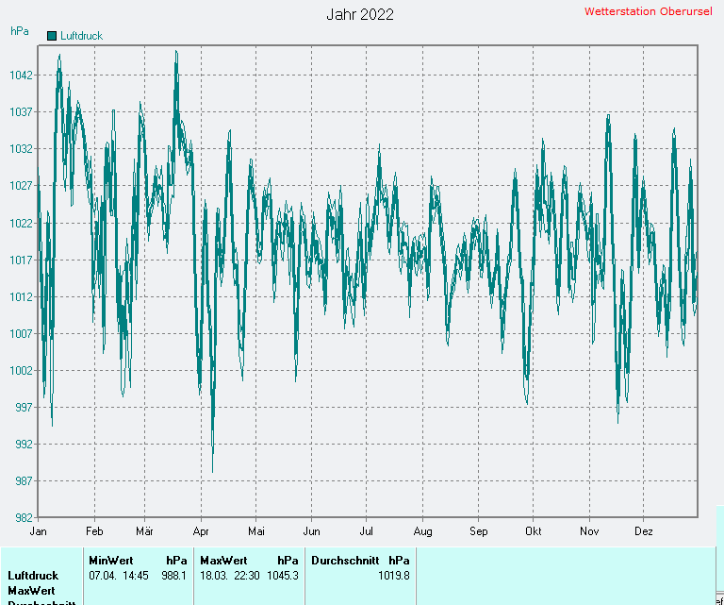Click the 1002 y-axis value
The width and height of the screenshot is (724, 605).
[x=22, y=371]
